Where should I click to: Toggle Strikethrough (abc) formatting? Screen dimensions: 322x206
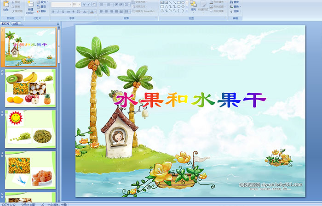68,11
